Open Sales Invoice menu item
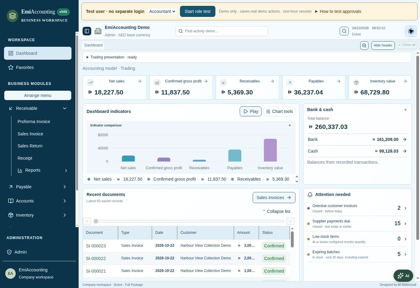The image size is (420, 288). pyautogui.click(x=30, y=134)
